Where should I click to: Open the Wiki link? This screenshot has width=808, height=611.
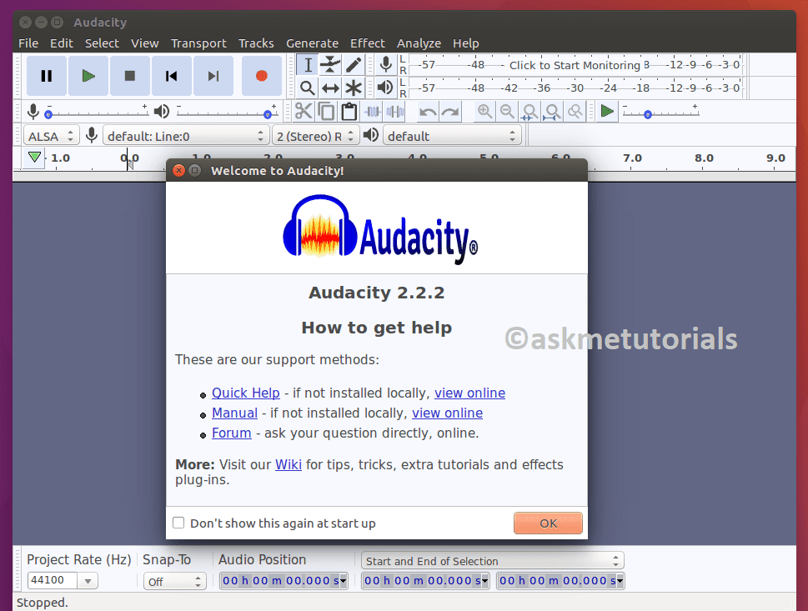289,464
